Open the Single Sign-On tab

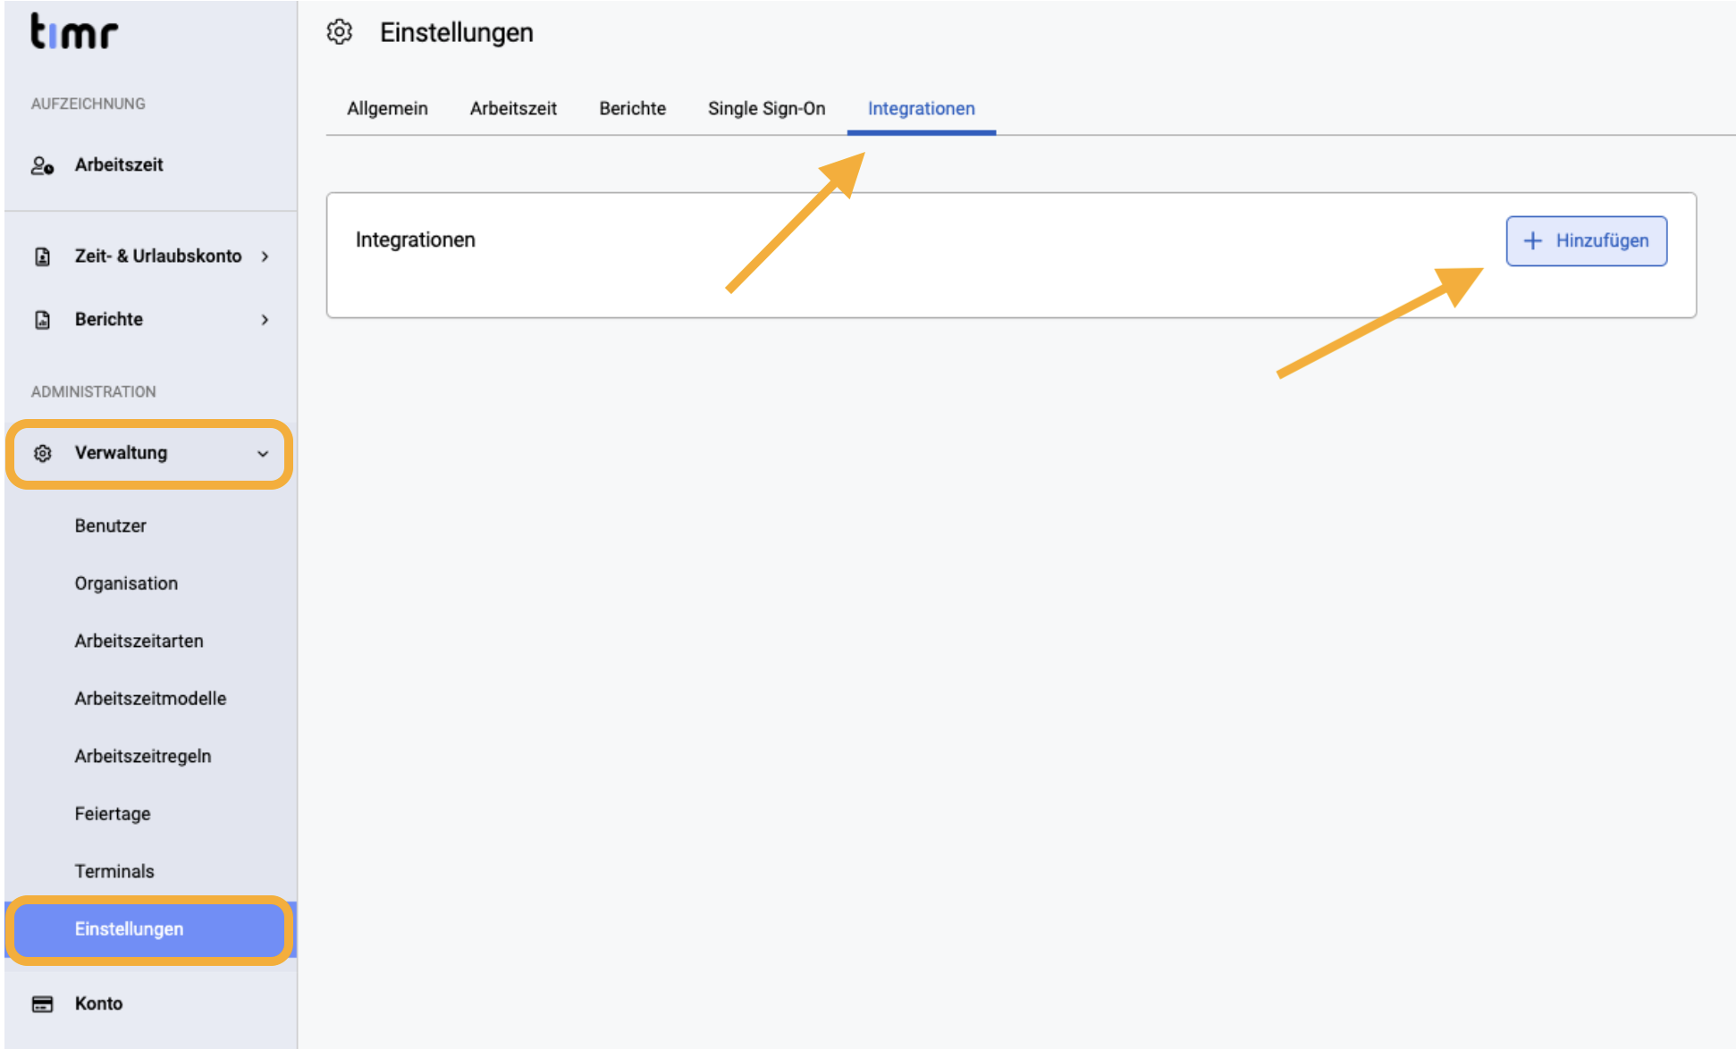[x=766, y=108]
